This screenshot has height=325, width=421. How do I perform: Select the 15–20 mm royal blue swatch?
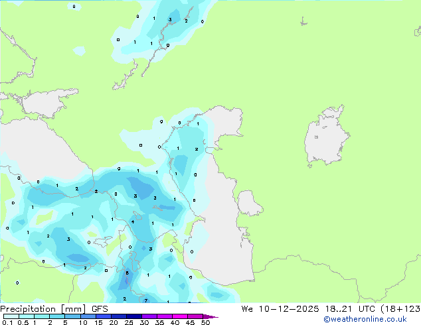pyautogui.click(x=104, y=316)
